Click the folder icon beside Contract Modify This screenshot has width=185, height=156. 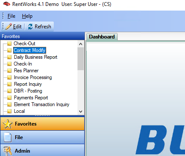9,50
